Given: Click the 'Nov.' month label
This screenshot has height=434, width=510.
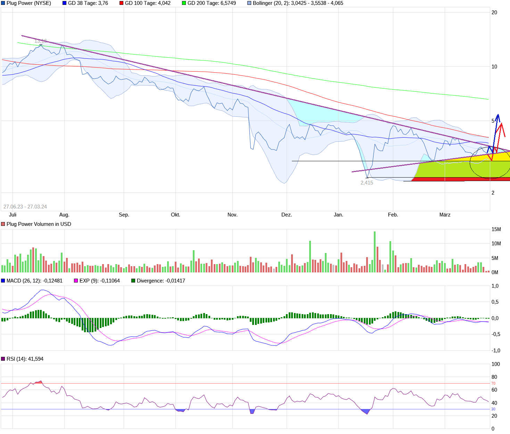Looking at the screenshot, I should [x=232, y=215].
